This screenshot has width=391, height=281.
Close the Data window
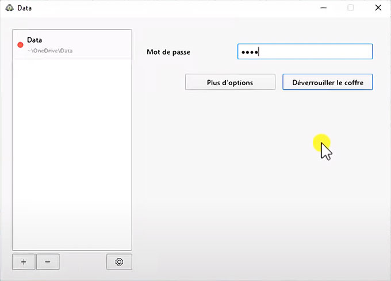click(378, 7)
